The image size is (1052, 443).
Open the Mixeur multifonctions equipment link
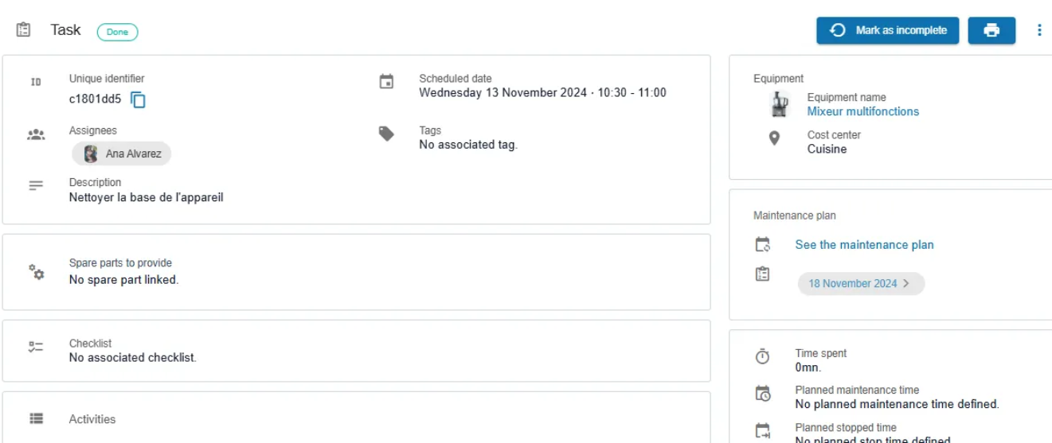(x=863, y=111)
